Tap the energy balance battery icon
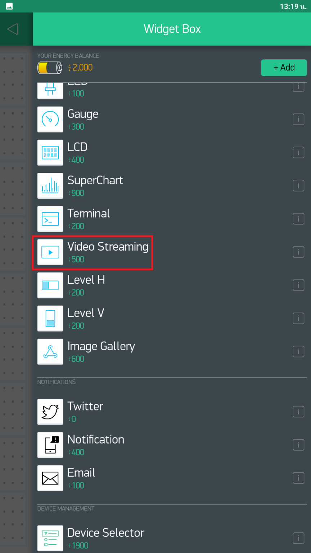The width and height of the screenshot is (311, 553). (50, 68)
